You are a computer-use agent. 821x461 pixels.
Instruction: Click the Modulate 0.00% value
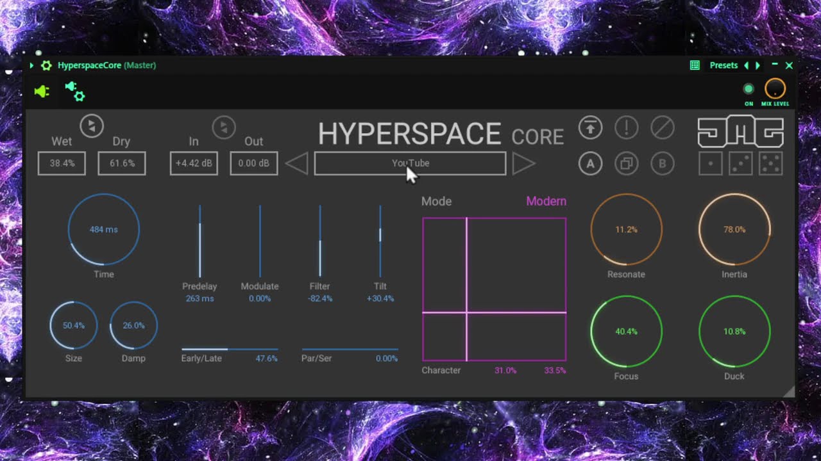click(x=260, y=299)
